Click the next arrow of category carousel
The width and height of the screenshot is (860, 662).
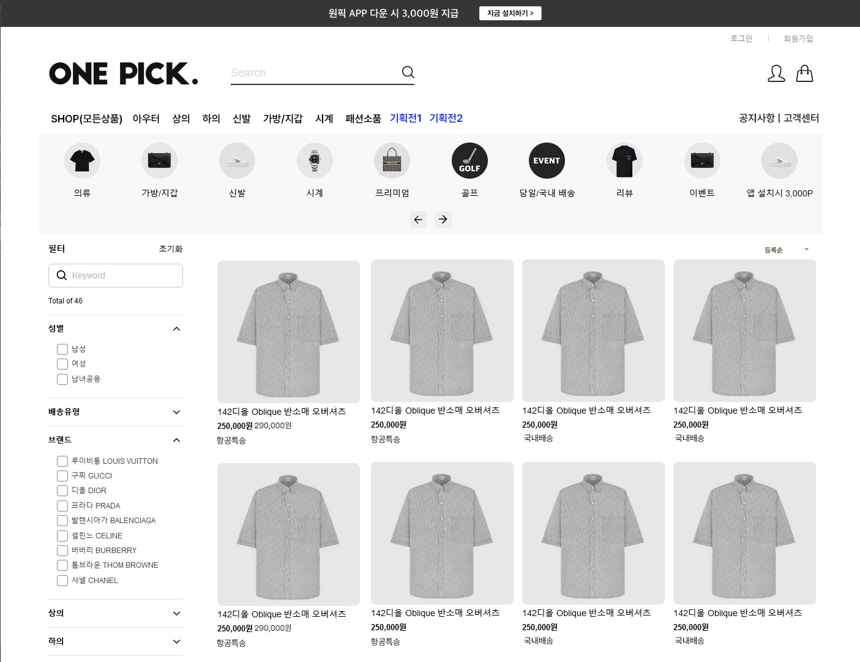[x=443, y=220]
